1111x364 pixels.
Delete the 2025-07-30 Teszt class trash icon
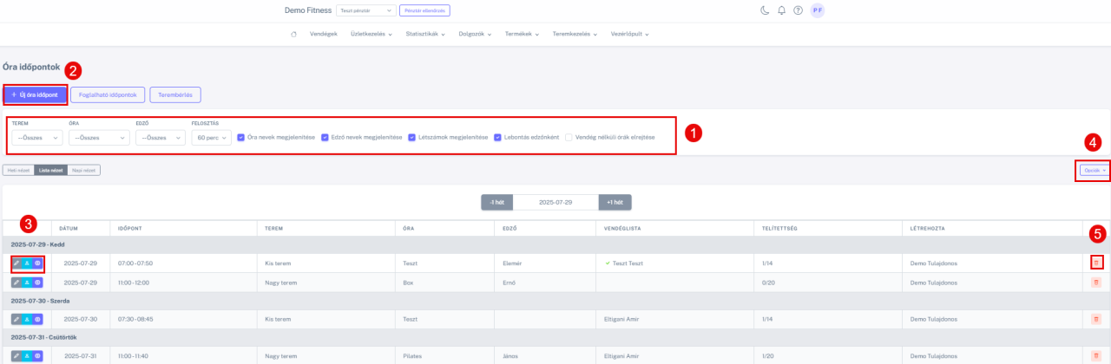pos(1096,319)
